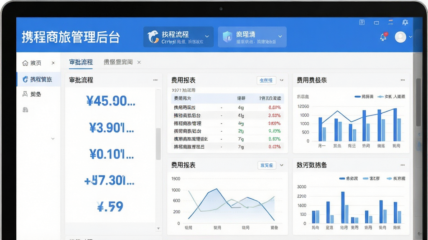
Task: Click the green percentage in the fourth table row
Action: coord(274,131)
